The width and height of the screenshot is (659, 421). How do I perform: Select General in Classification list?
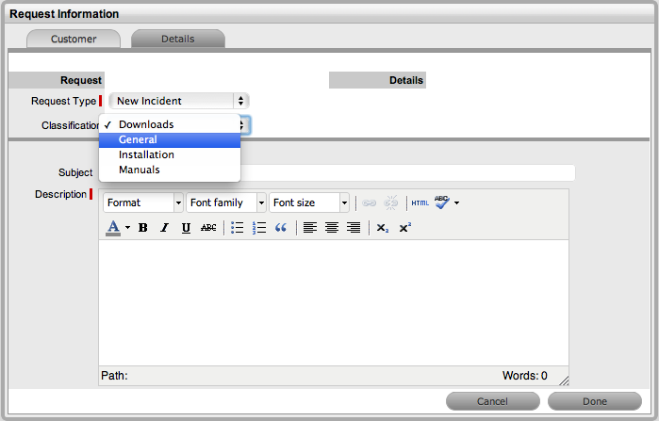170,139
